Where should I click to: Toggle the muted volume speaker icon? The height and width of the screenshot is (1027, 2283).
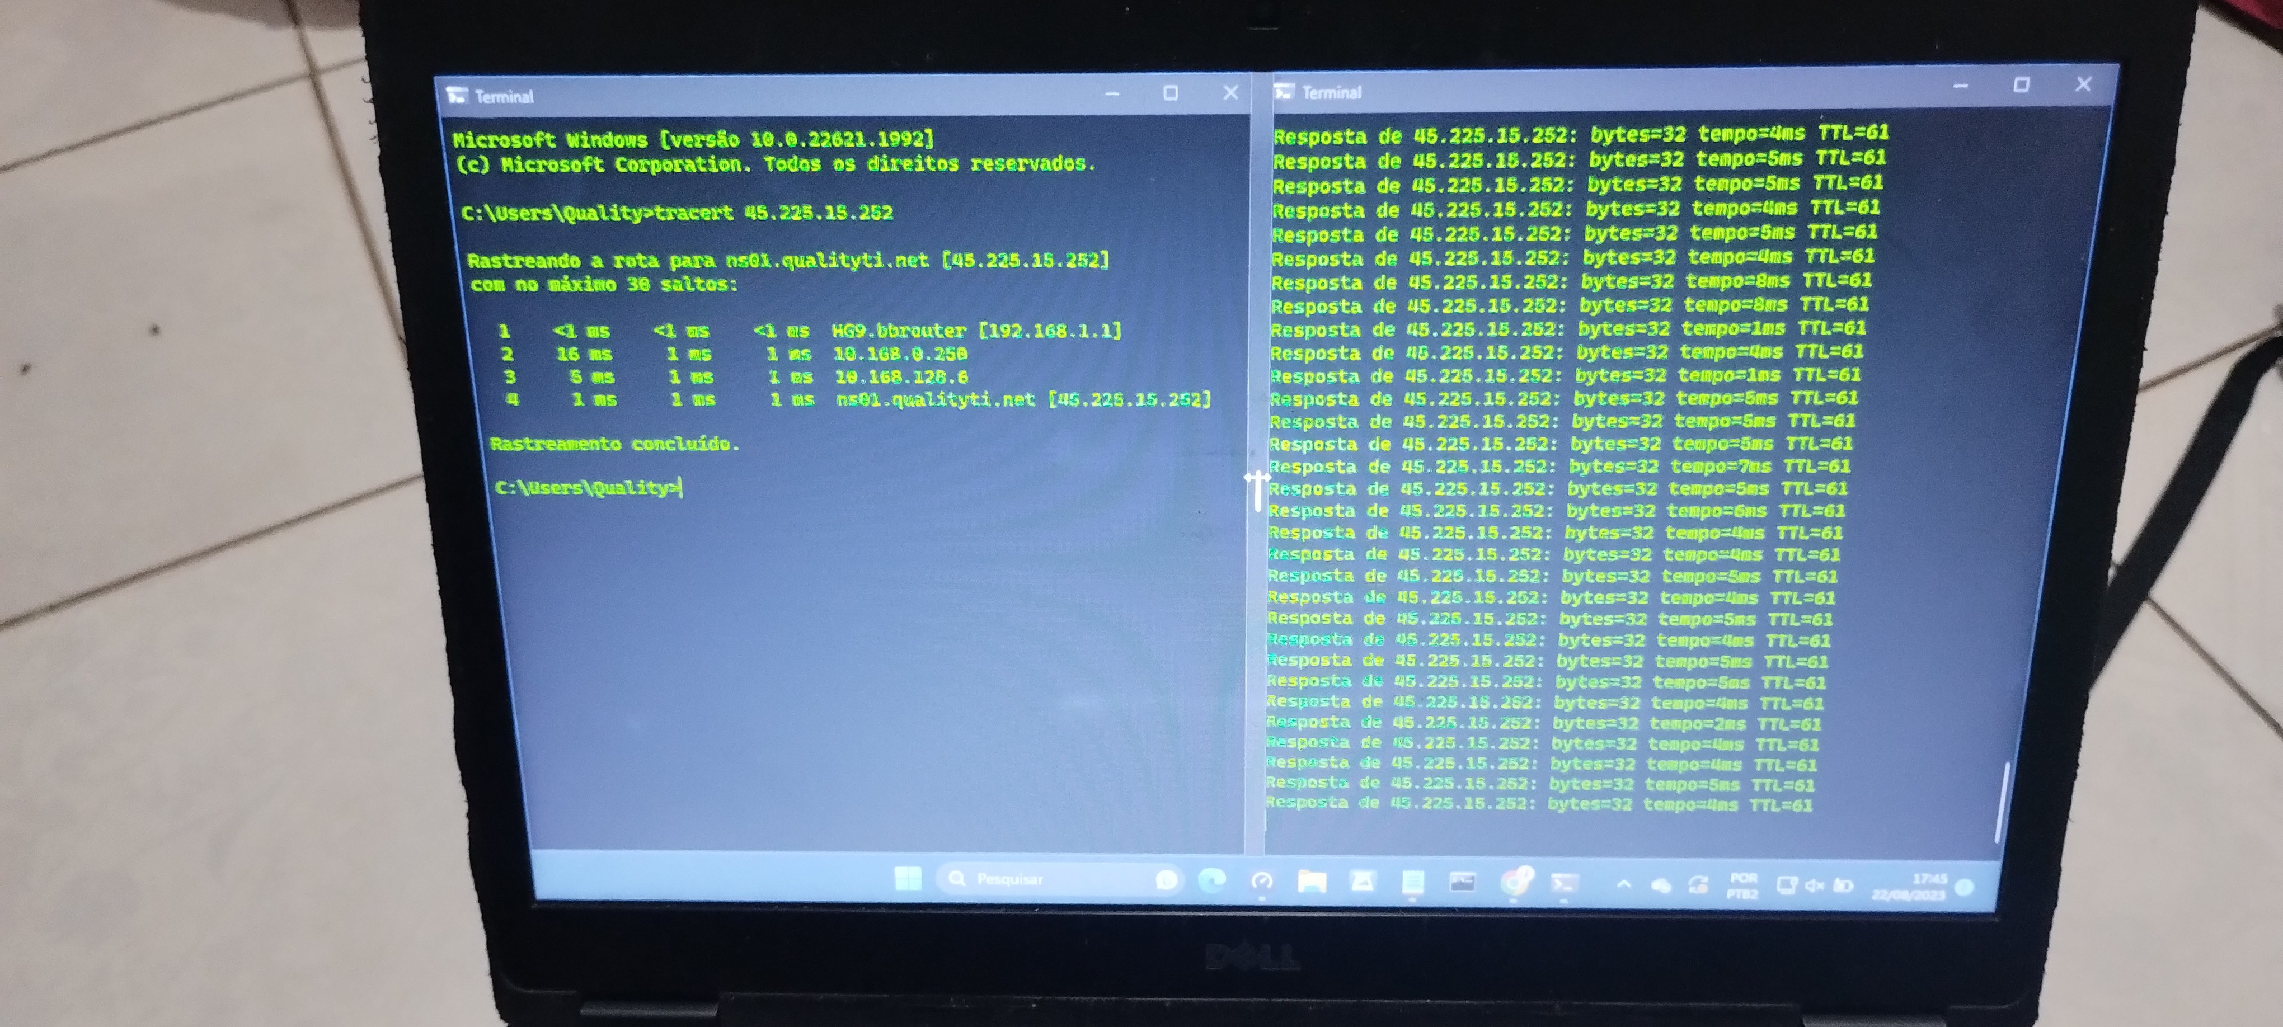click(1814, 885)
